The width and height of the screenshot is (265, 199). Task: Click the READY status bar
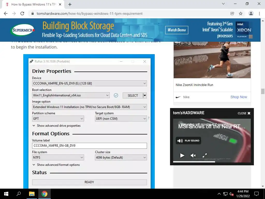coord(89,182)
